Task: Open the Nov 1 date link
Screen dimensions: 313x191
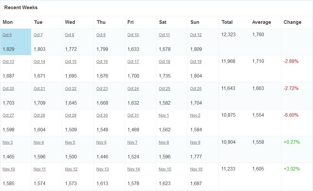Action: (164, 115)
